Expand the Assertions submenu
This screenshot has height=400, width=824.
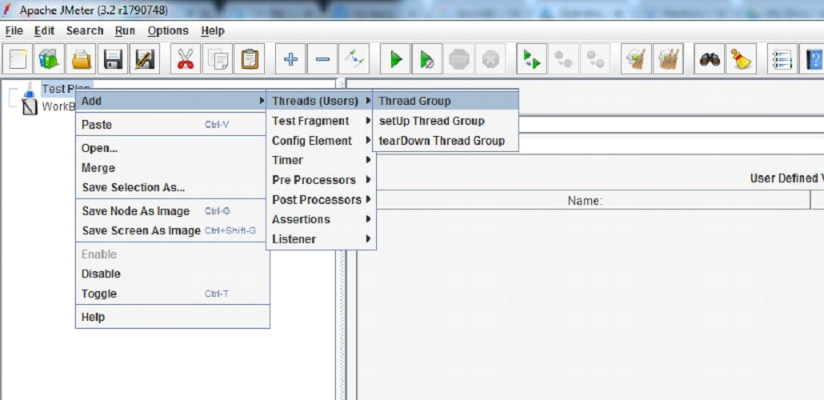point(321,219)
